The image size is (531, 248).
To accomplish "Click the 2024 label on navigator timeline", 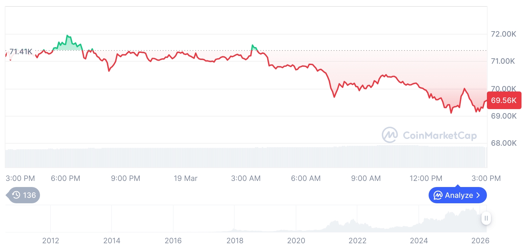I will click(419, 241).
